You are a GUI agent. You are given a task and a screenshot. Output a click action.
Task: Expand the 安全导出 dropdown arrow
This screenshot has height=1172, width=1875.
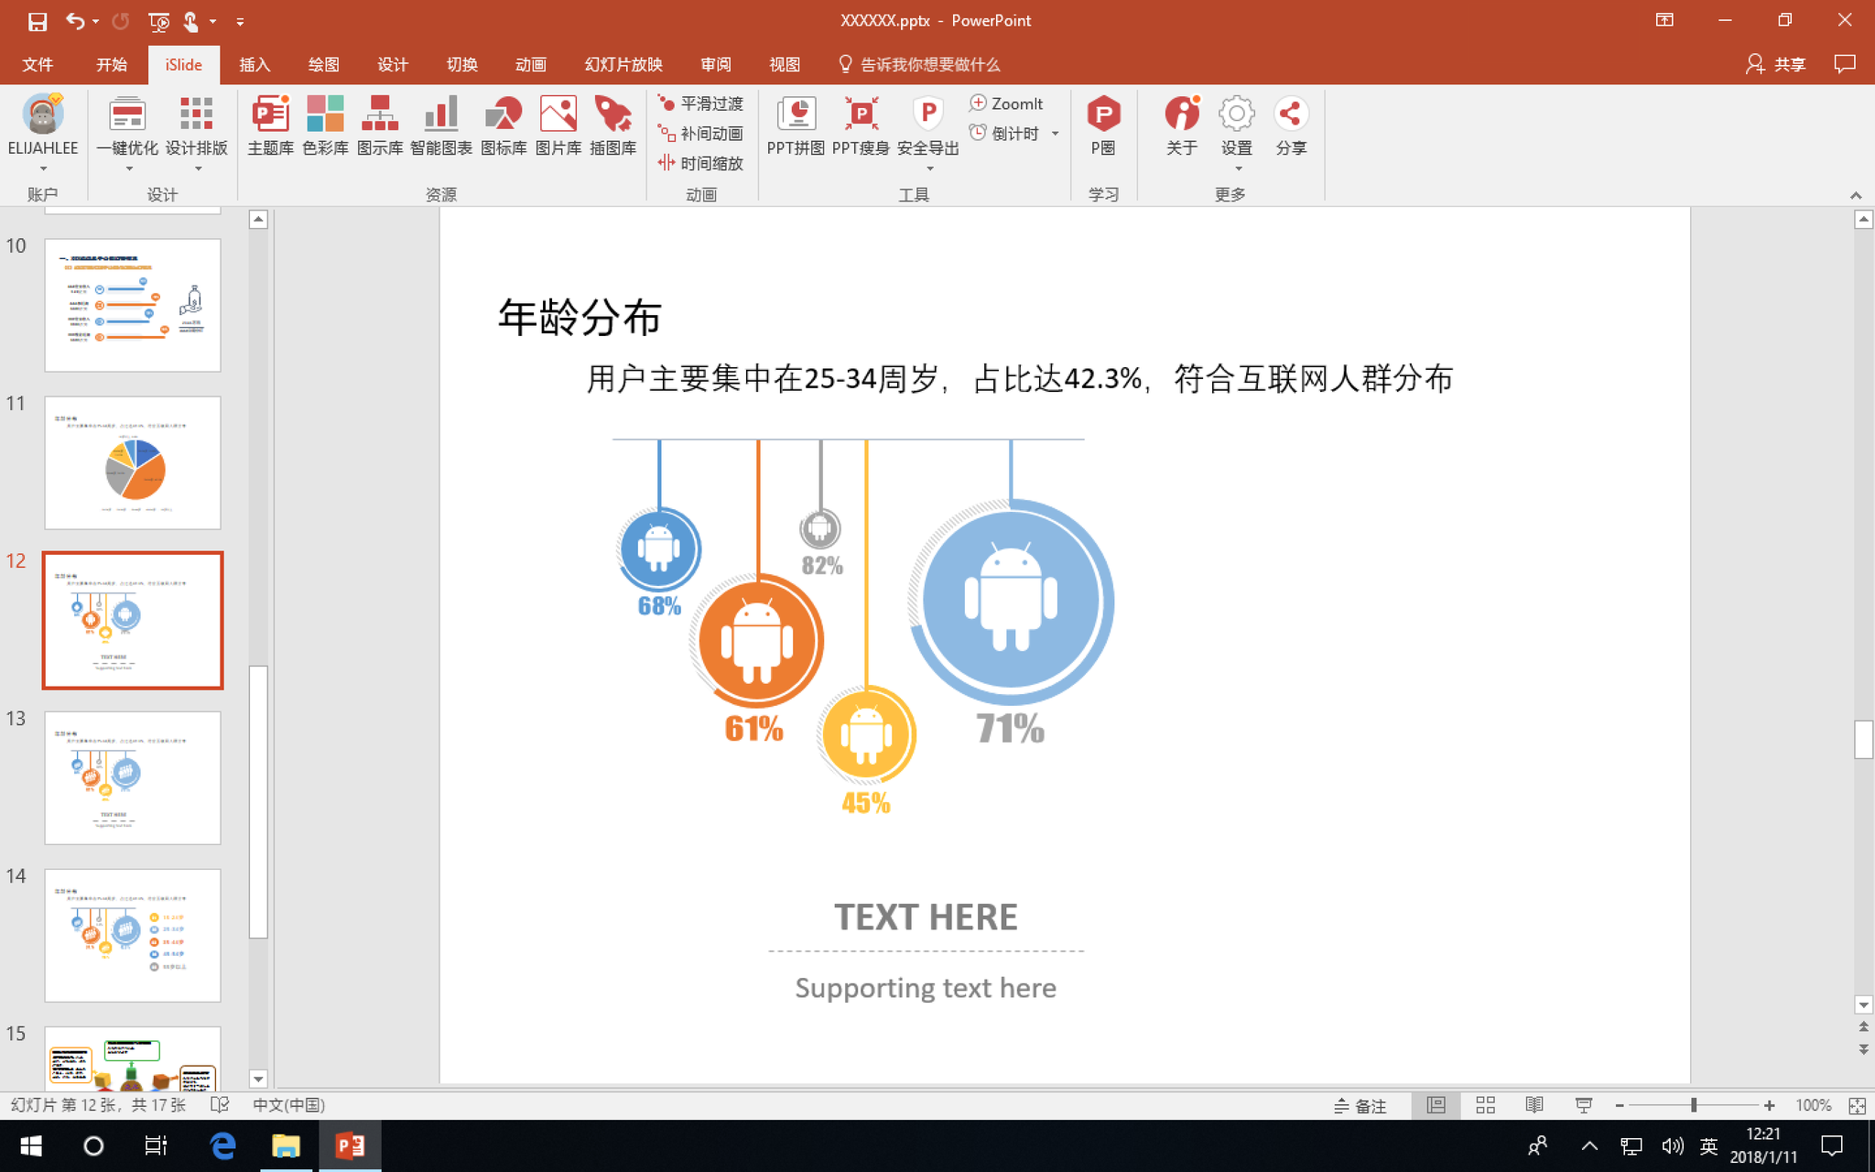[x=929, y=168]
